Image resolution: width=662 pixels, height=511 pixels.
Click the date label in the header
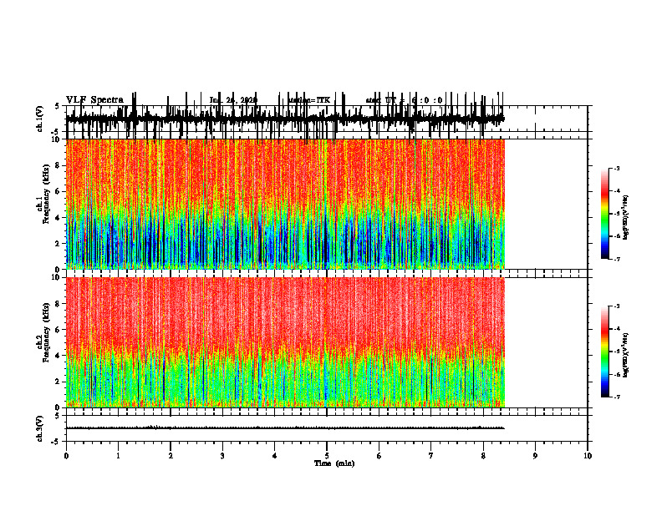(233, 100)
